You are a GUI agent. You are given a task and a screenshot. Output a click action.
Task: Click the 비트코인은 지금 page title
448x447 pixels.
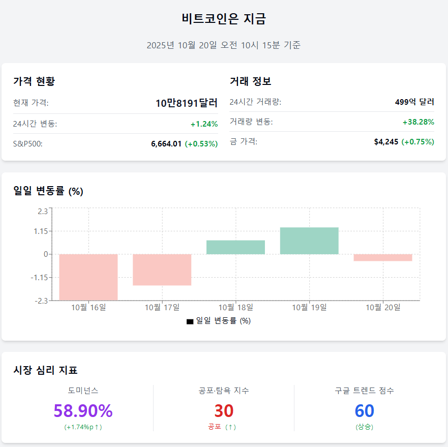pos(224,19)
